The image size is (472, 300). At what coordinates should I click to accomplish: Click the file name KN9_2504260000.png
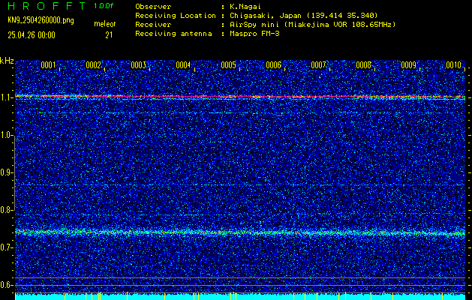[x=41, y=21]
